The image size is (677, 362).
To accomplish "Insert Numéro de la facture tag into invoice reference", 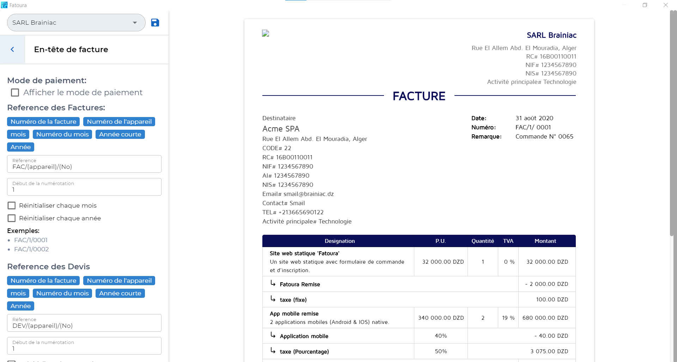I will point(43,122).
